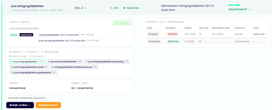Click the transactional intent value

tap(18, 88)
